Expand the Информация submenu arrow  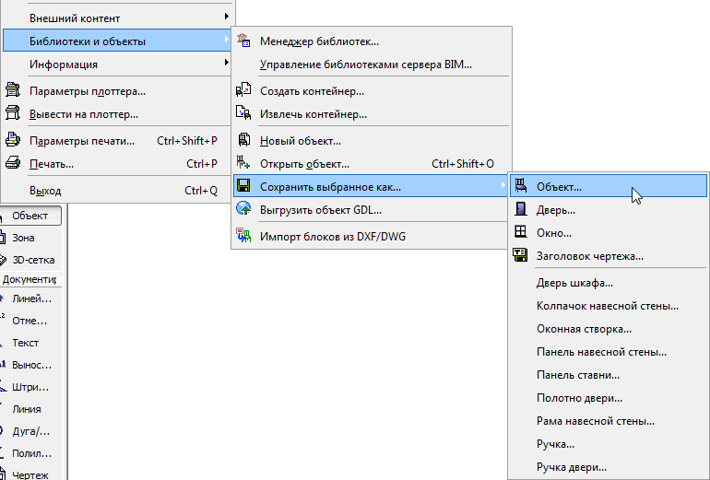click(x=226, y=64)
